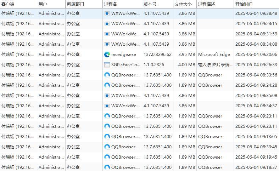Click WXWorkWe icon in the 08:34:37 row
Screen dimensions: 279x171
pyautogui.click(x=107, y=106)
